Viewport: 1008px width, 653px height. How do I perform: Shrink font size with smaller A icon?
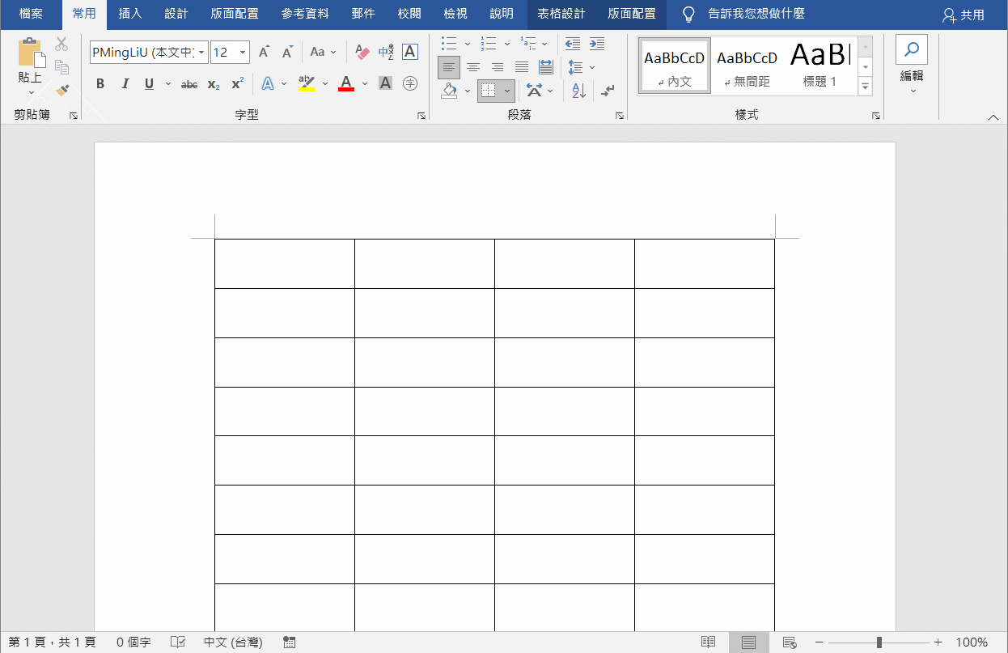pos(287,52)
